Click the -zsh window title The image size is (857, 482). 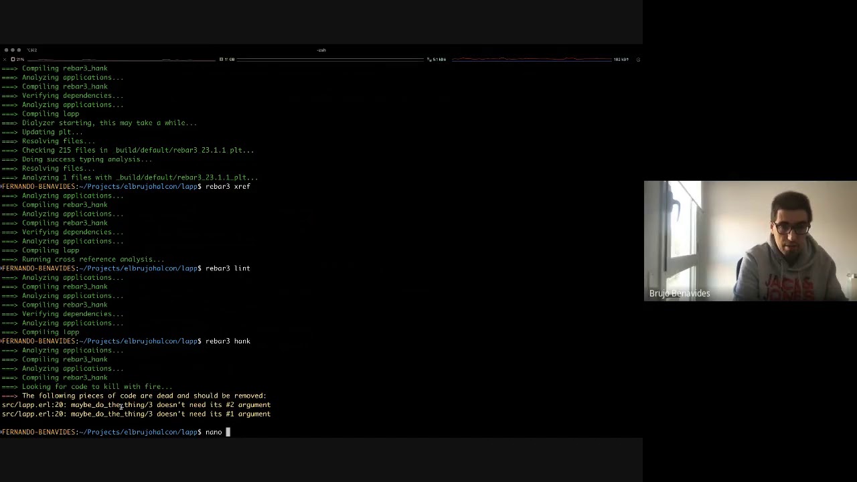tap(321, 50)
